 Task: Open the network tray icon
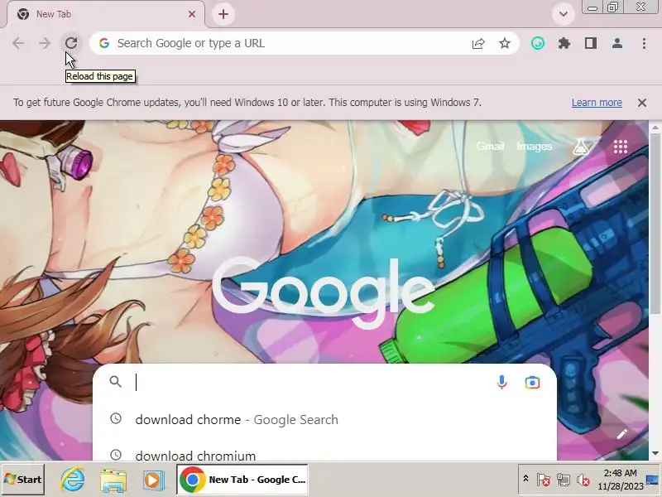coord(564,480)
